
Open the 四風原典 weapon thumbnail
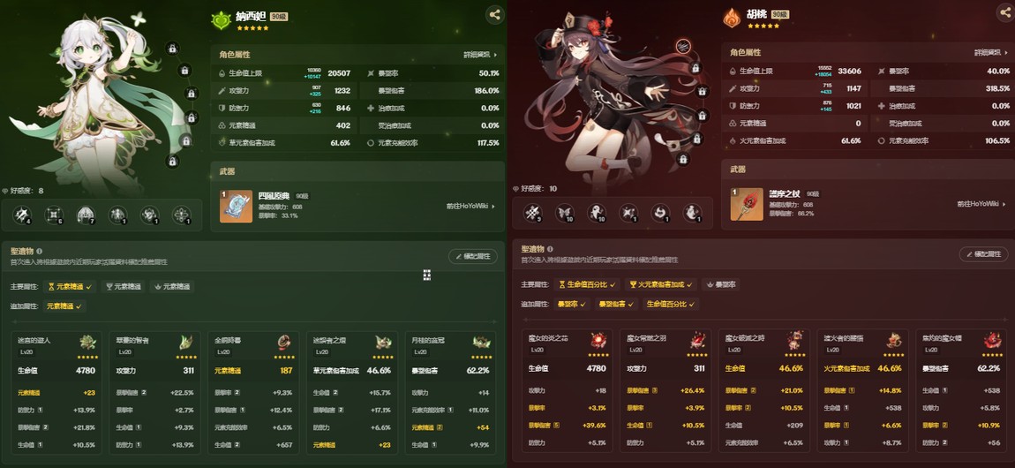(x=236, y=206)
